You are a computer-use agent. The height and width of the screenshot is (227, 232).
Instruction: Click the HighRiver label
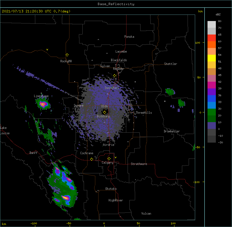point(116,200)
